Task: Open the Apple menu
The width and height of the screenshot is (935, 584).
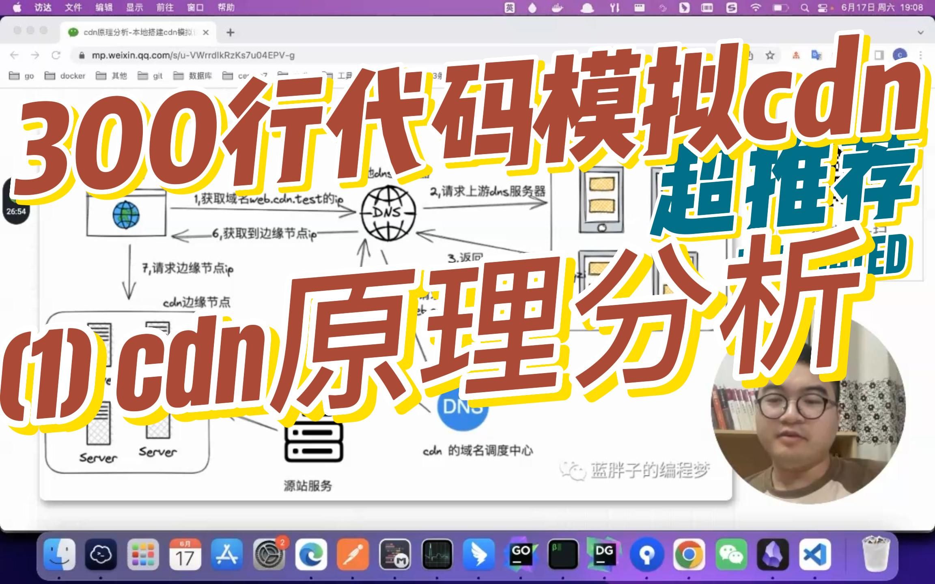Action: 17,7
